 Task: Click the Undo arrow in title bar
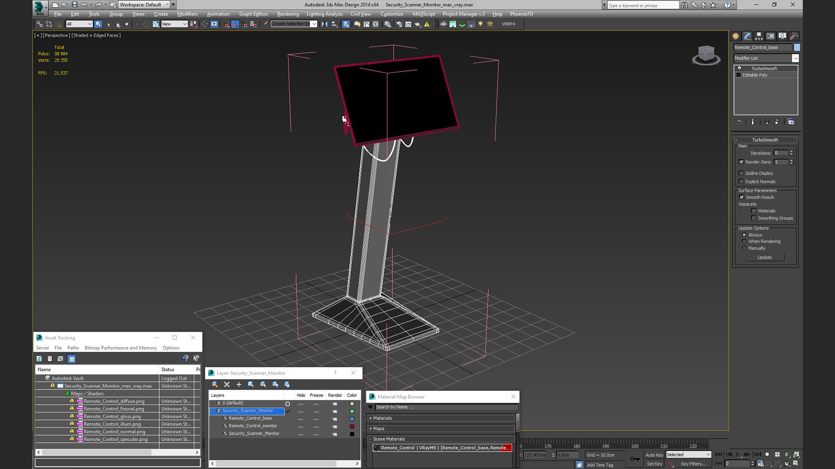84,5
